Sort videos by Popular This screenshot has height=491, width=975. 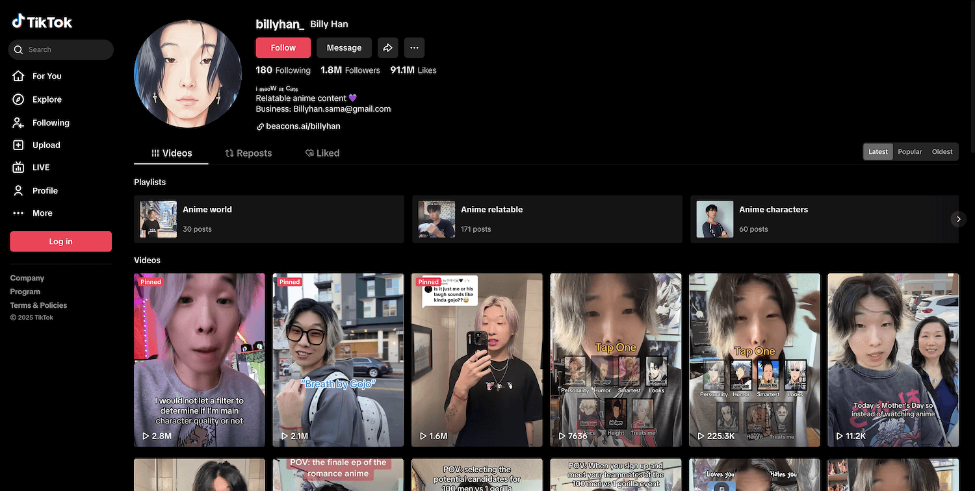(x=909, y=152)
